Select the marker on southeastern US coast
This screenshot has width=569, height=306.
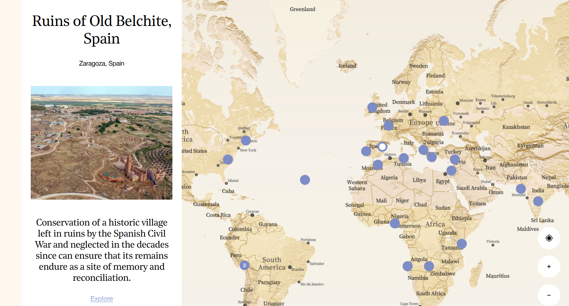pos(228,159)
